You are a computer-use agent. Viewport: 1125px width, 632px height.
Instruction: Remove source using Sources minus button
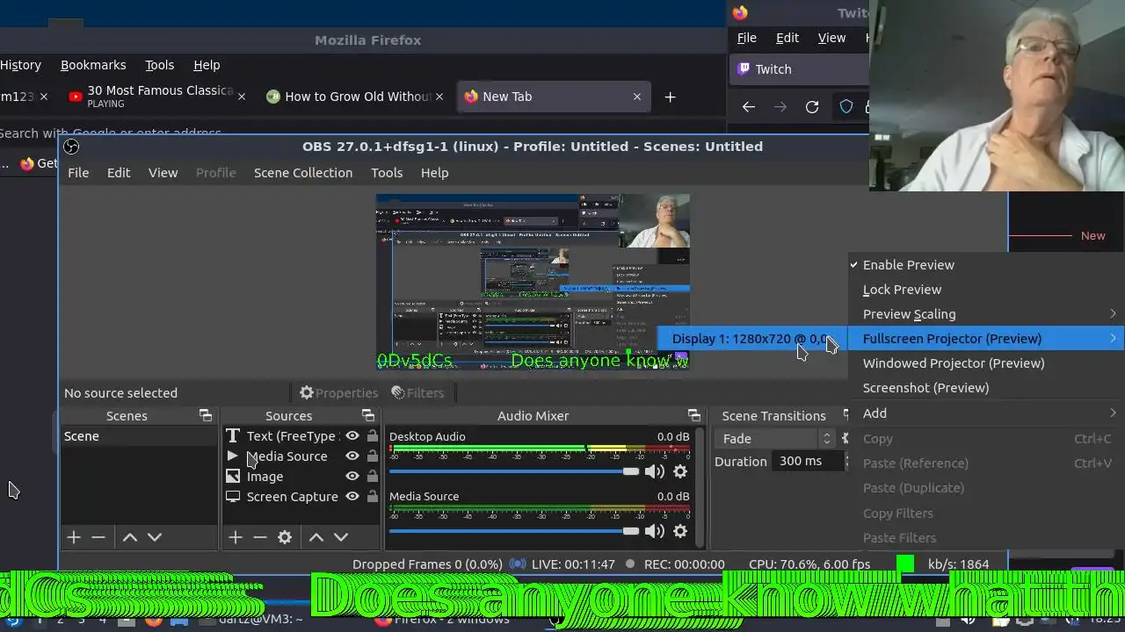tap(260, 537)
